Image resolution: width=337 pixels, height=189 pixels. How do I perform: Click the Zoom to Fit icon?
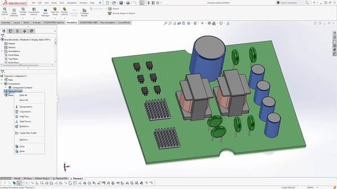point(165,23)
